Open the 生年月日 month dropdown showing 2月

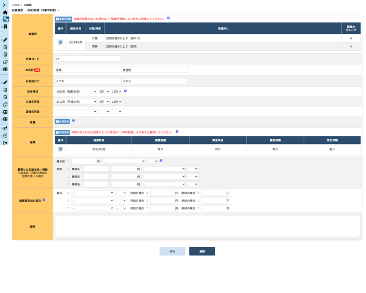[x=103, y=91]
